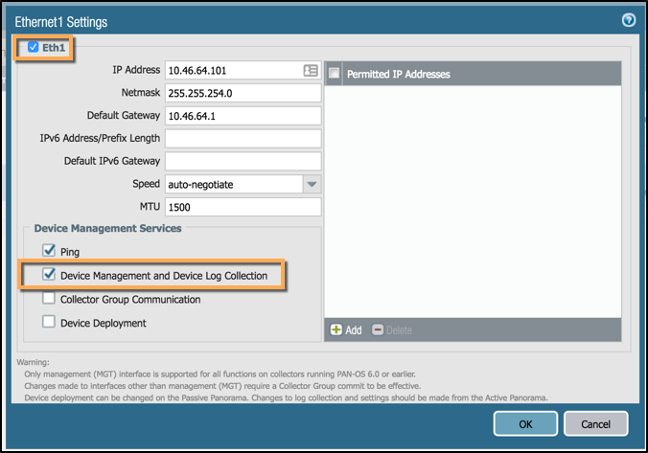The image size is (648, 453).
Task: Click the Warning: label text
Action: [x=33, y=362]
